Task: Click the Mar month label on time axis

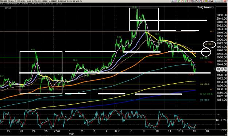Action: click(x=71, y=134)
